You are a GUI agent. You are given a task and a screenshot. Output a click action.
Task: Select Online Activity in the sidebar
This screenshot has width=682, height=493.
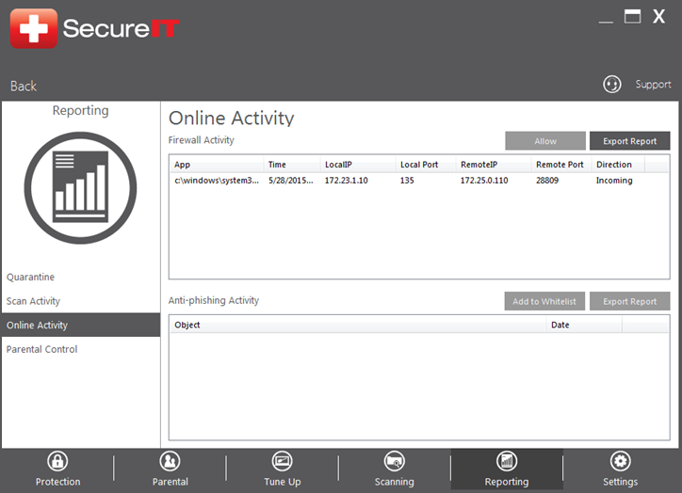81,325
